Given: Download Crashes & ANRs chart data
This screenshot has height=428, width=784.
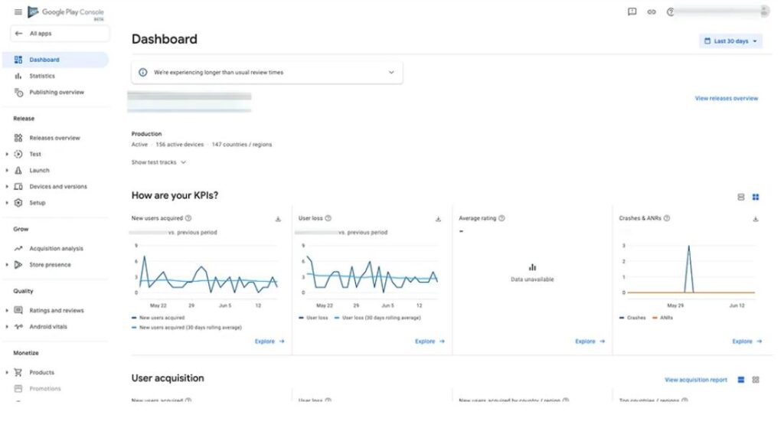Looking at the screenshot, I should [756, 219].
